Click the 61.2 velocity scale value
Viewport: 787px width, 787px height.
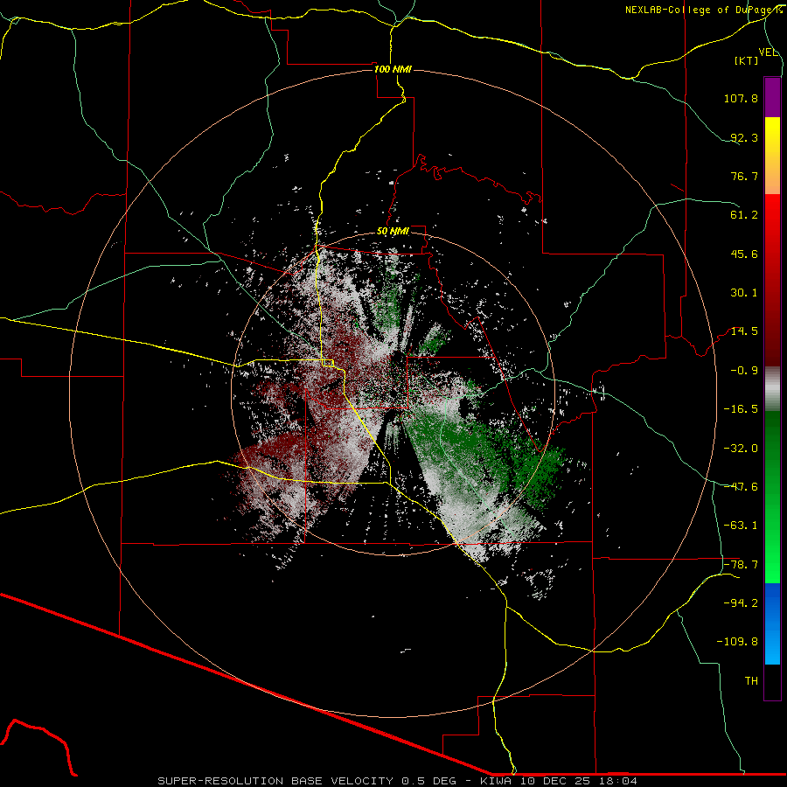pyautogui.click(x=744, y=215)
